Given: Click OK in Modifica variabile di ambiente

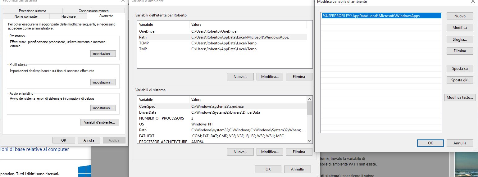Looking at the screenshot, I should tap(430, 143).
